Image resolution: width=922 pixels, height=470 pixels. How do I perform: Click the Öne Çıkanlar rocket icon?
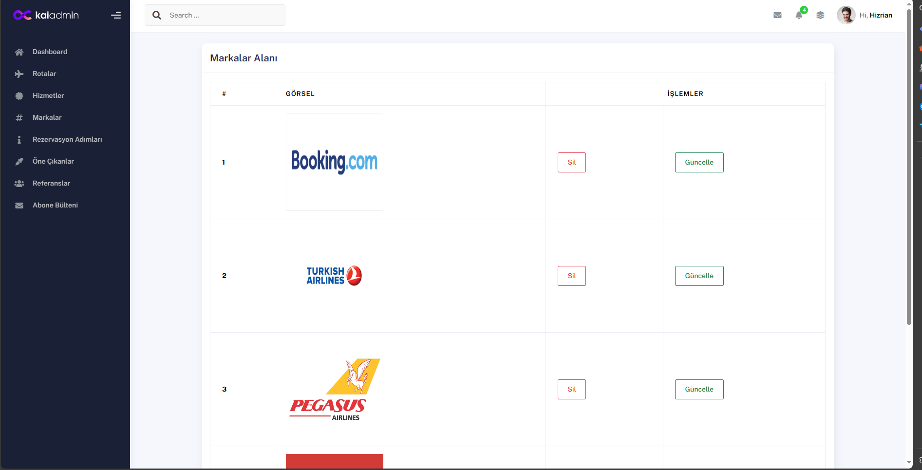click(x=19, y=162)
